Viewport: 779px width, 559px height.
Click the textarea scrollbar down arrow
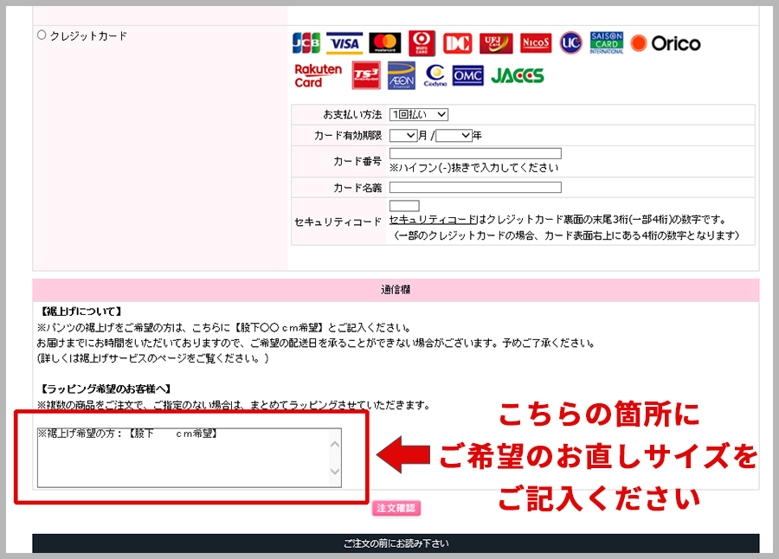[335, 471]
